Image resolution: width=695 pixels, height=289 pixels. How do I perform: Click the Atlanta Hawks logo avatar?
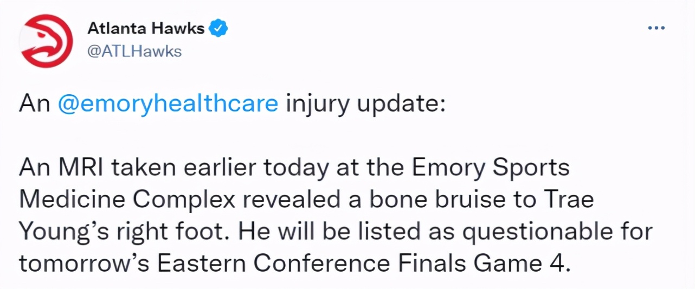coord(46,41)
